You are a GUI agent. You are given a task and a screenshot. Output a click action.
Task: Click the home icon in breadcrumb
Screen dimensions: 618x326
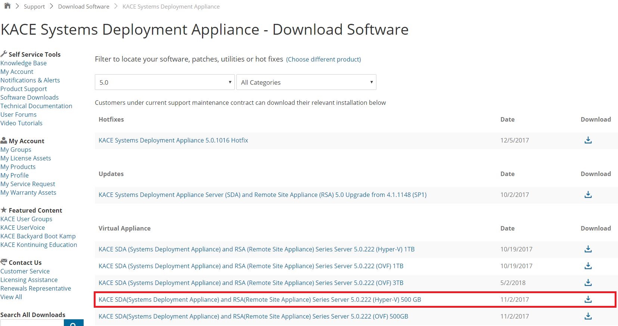[7, 6]
